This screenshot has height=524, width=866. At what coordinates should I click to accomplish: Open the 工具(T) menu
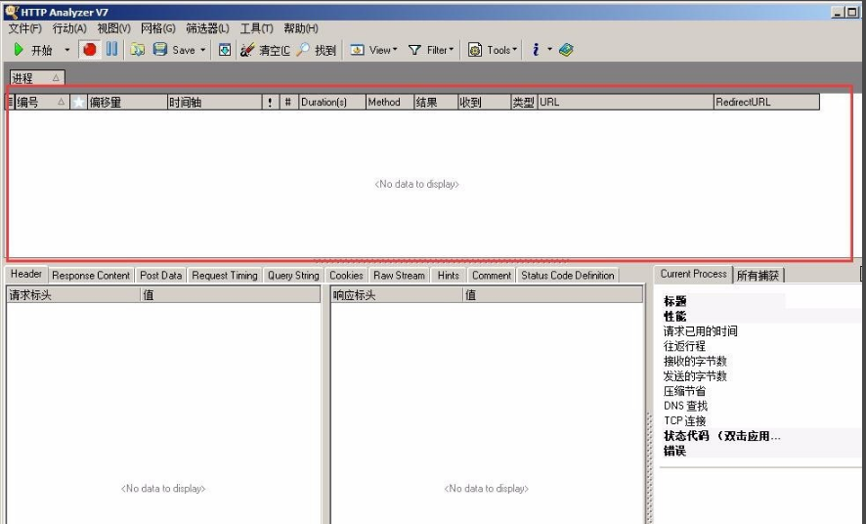(256, 28)
